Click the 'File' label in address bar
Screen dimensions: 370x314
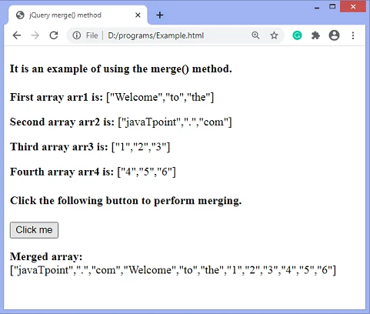point(92,35)
